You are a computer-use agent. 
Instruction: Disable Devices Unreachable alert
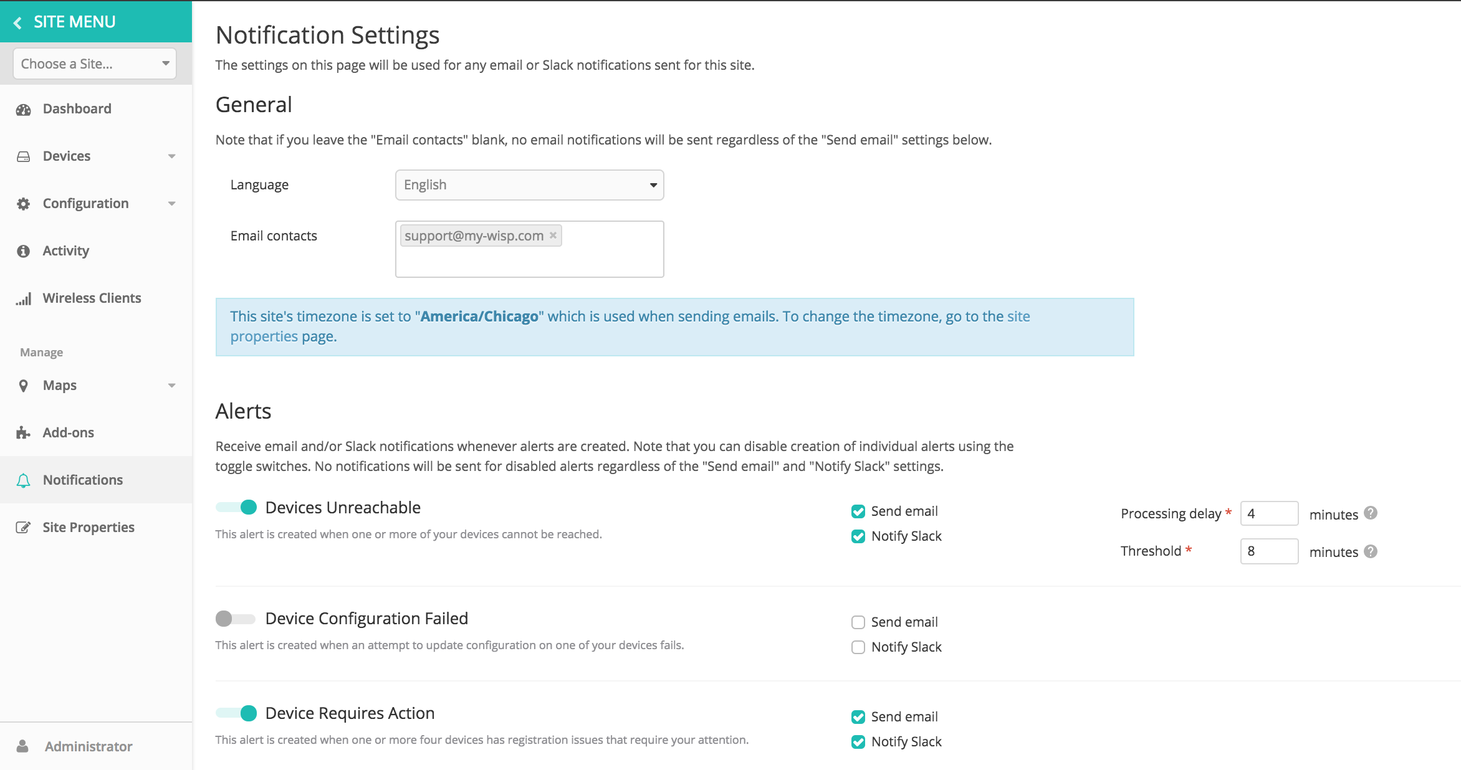pyautogui.click(x=236, y=508)
